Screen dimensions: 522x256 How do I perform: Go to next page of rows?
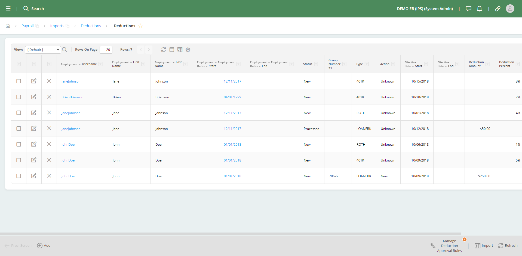tap(149, 50)
